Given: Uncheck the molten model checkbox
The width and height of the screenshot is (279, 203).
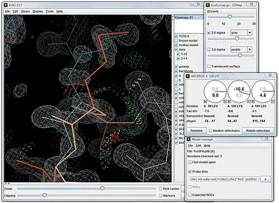Looking at the screenshot, I should coord(176,45).
